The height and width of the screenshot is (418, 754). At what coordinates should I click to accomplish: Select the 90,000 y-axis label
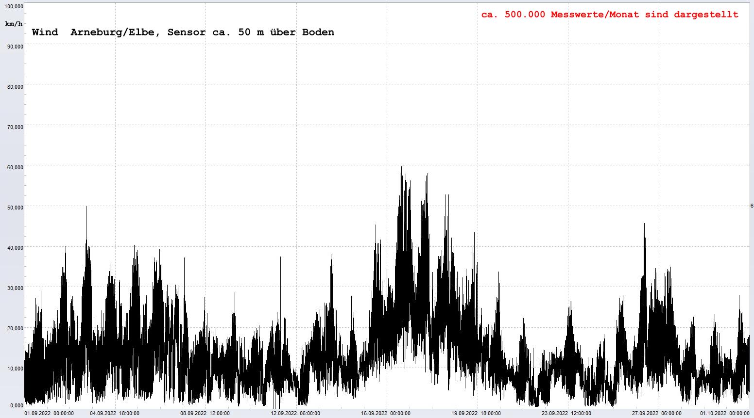[x=15, y=47]
